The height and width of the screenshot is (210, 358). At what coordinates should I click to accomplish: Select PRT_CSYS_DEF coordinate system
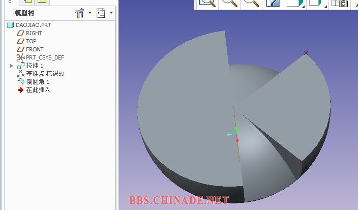point(40,57)
